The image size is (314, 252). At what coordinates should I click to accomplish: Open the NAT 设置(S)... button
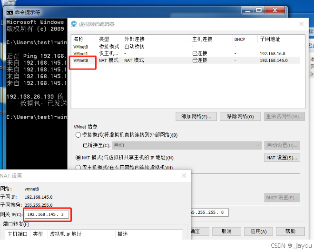click(282, 158)
